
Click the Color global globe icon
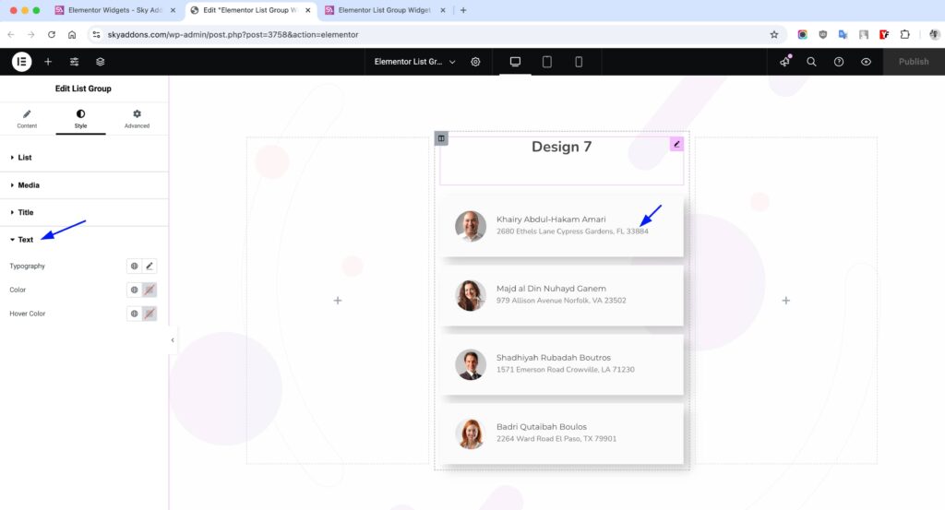(x=135, y=290)
